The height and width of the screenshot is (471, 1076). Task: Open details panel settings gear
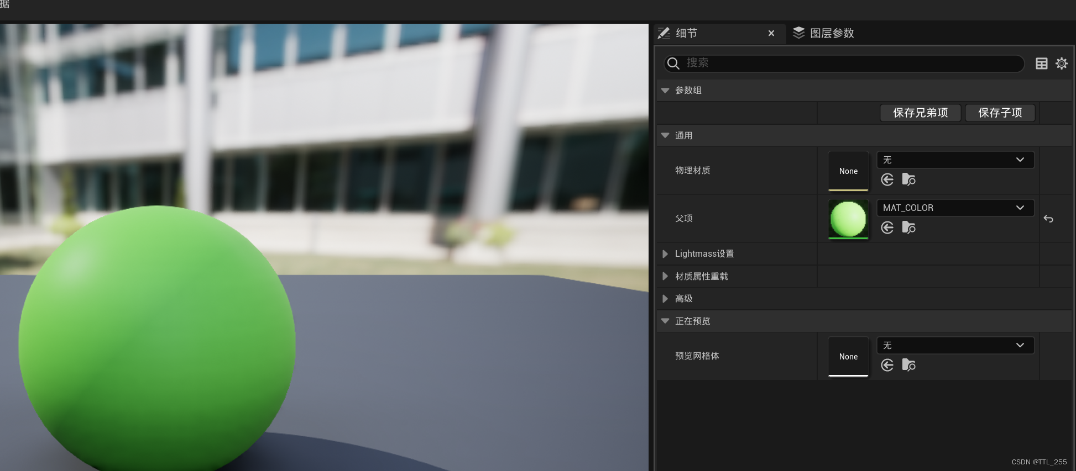coord(1062,63)
